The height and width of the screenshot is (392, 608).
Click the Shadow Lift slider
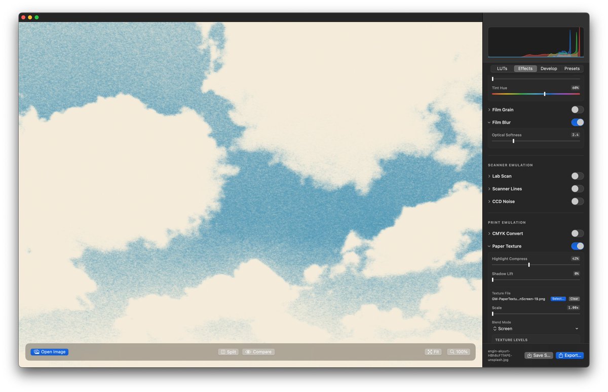(x=536, y=279)
